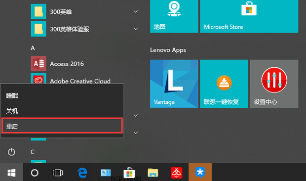Open Microsoft Store taskbar icon
The image size is (306, 181).
click(129, 173)
